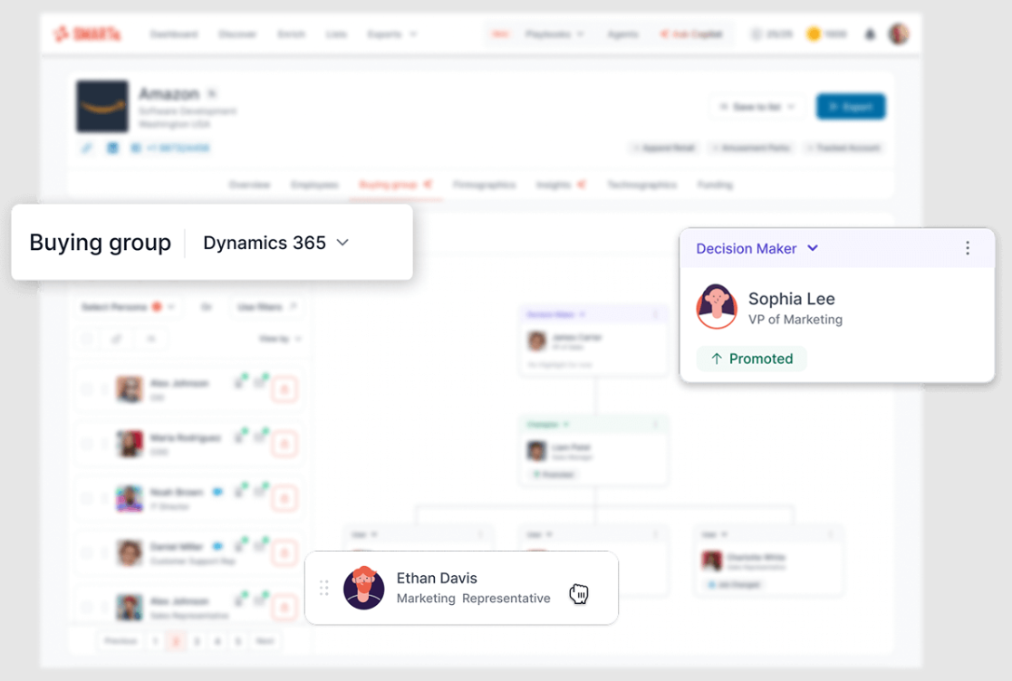Click the Use filters button
This screenshot has width=1012, height=681.
pos(266,307)
